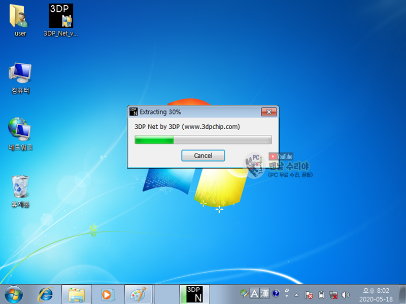Open the 컴퓨터 desktop icon
This screenshot has height=304, width=406.
20,78
